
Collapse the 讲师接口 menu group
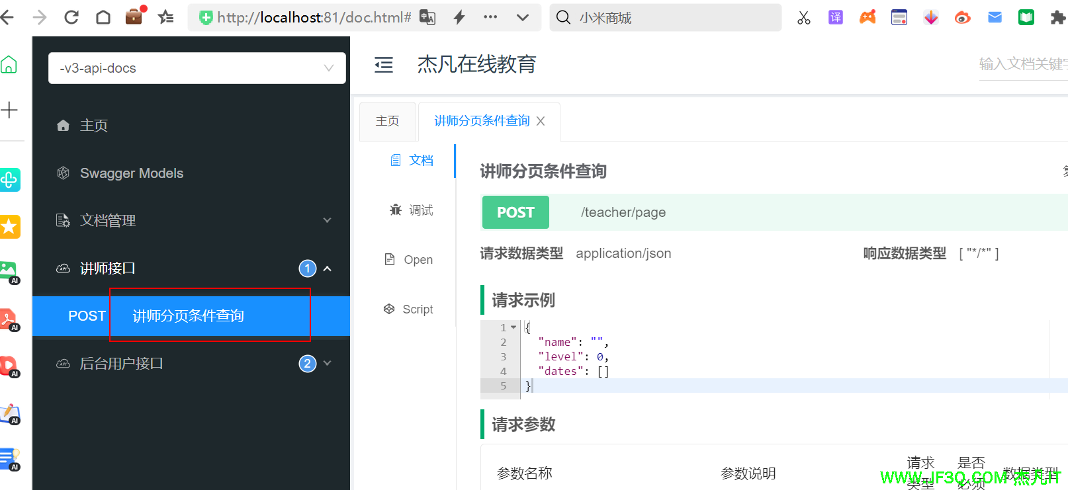pyautogui.click(x=327, y=268)
